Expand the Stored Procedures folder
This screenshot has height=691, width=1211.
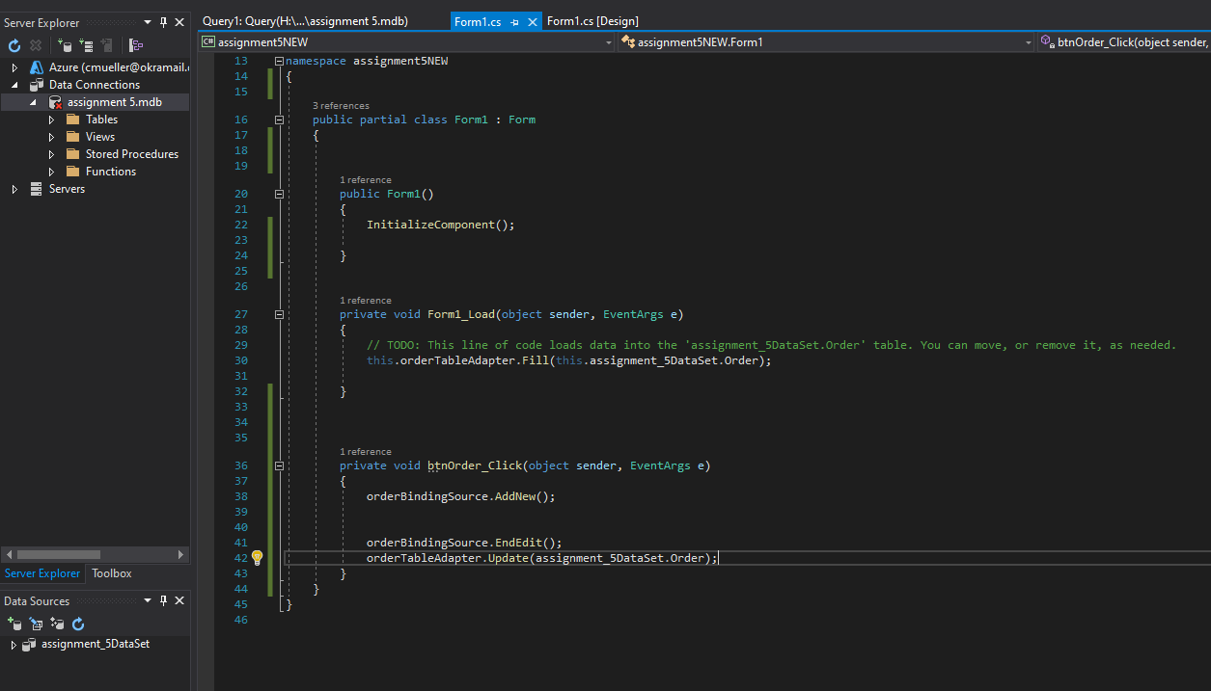pos(52,153)
